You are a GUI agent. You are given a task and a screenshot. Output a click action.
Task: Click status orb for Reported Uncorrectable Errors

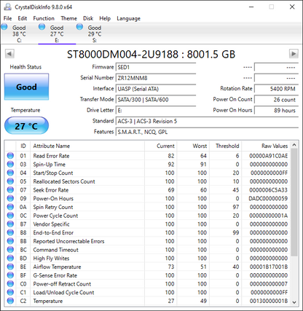tap(10, 241)
